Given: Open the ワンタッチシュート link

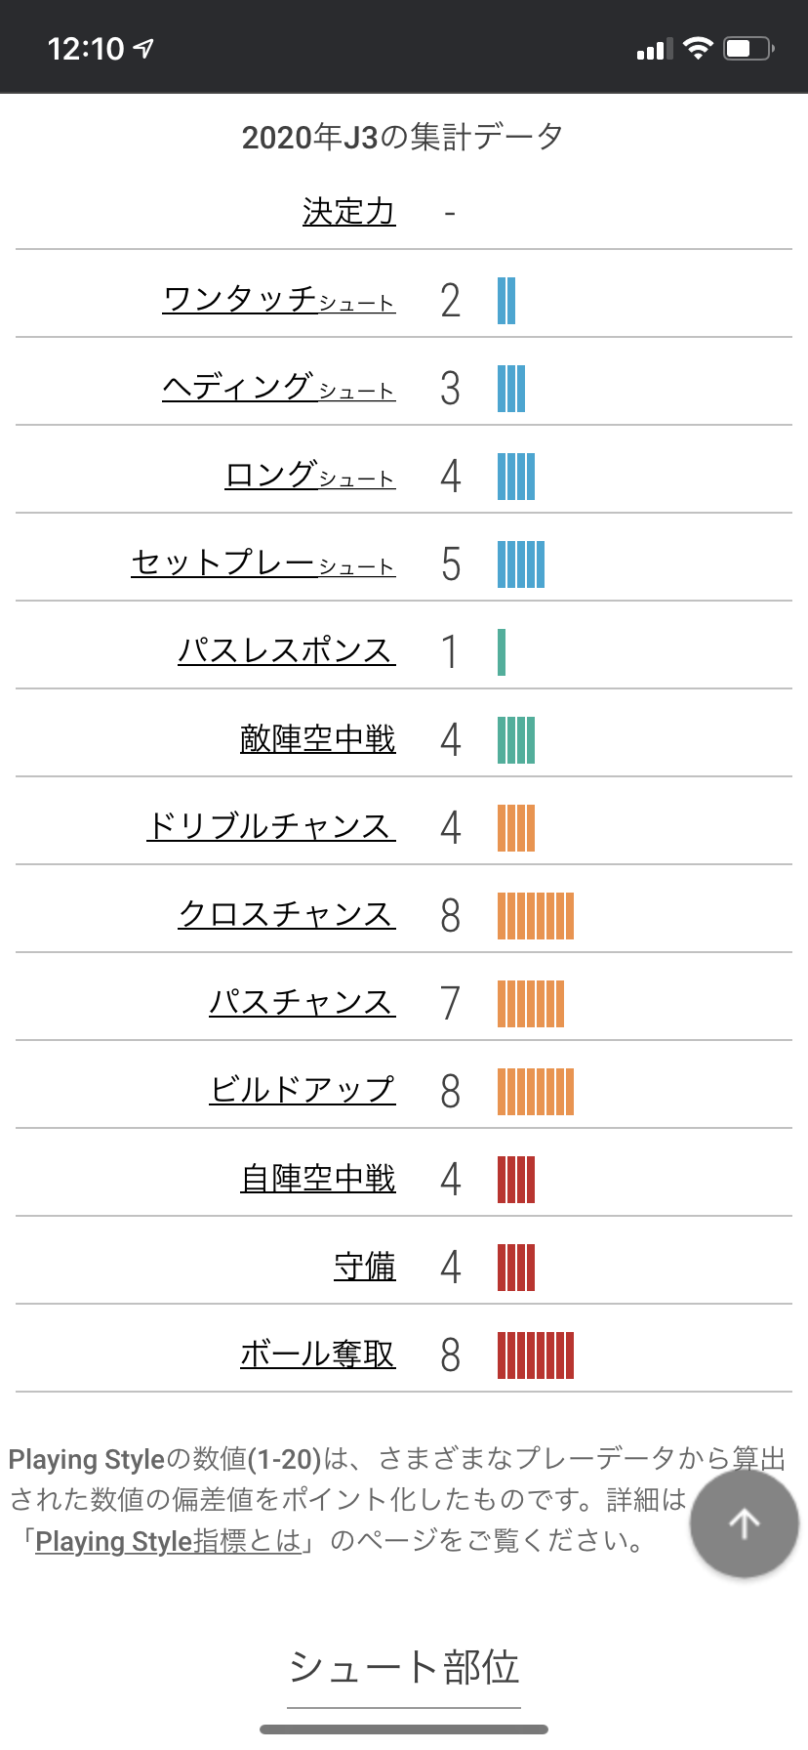Looking at the screenshot, I should tap(278, 299).
